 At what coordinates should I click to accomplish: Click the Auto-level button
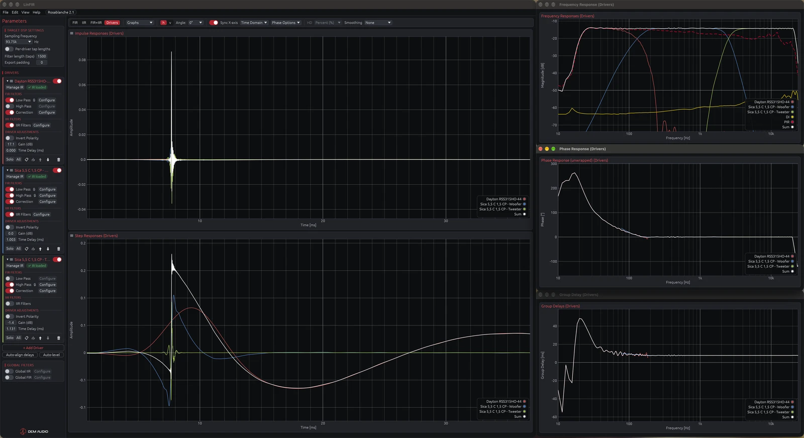[51, 355]
